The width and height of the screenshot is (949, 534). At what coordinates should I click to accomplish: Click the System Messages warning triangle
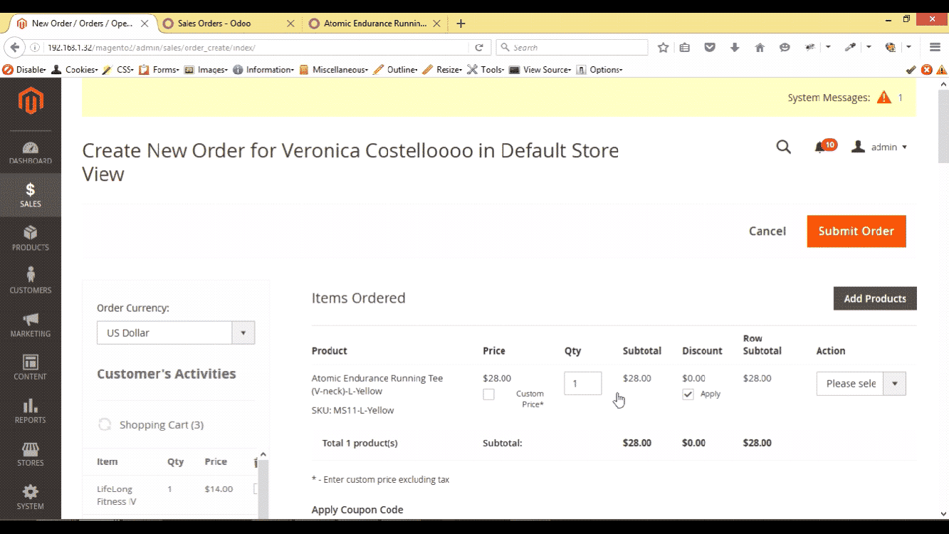click(x=884, y=98)
